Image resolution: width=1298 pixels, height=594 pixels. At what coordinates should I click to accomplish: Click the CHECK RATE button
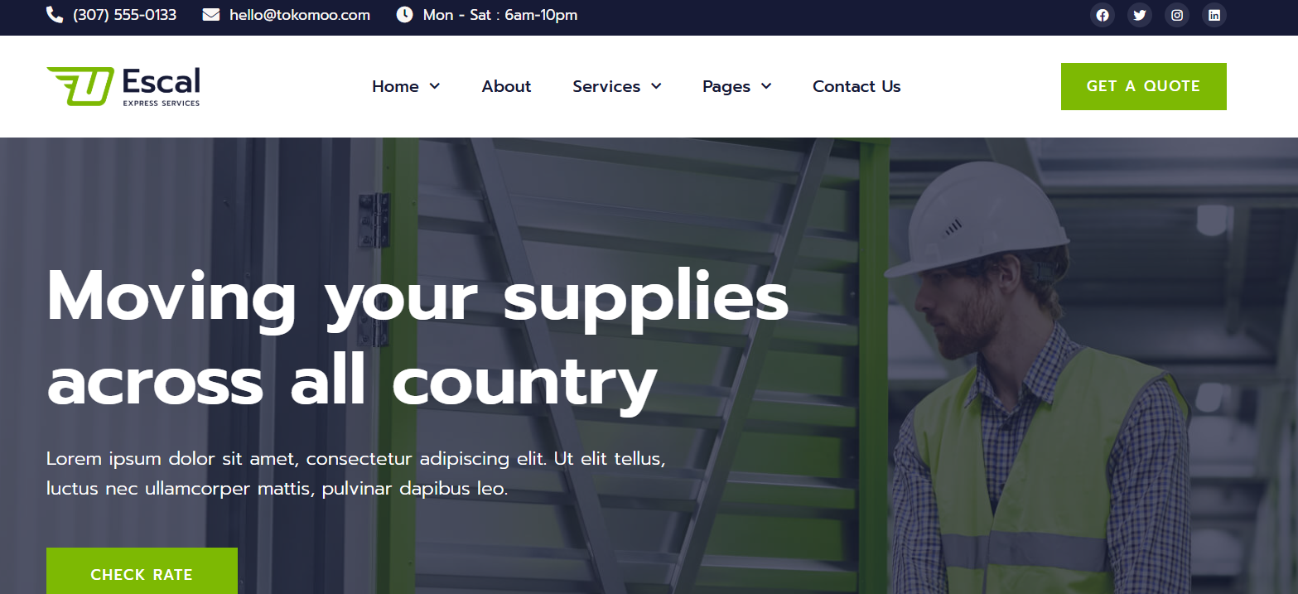[x=142, y=571]
